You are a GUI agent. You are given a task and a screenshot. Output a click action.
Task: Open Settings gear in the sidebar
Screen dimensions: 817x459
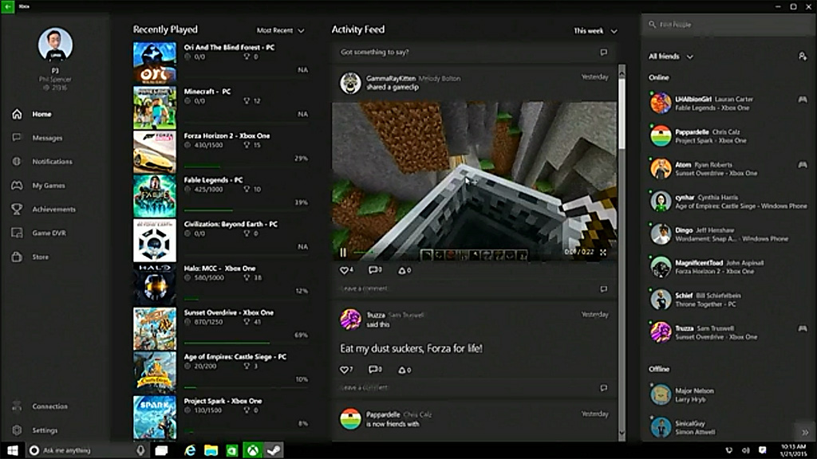17,430
